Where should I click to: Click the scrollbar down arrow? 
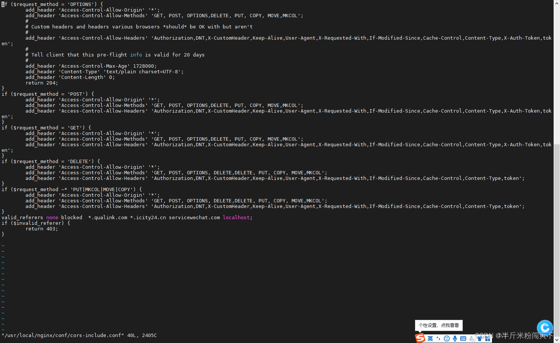(x=557, y=340)
